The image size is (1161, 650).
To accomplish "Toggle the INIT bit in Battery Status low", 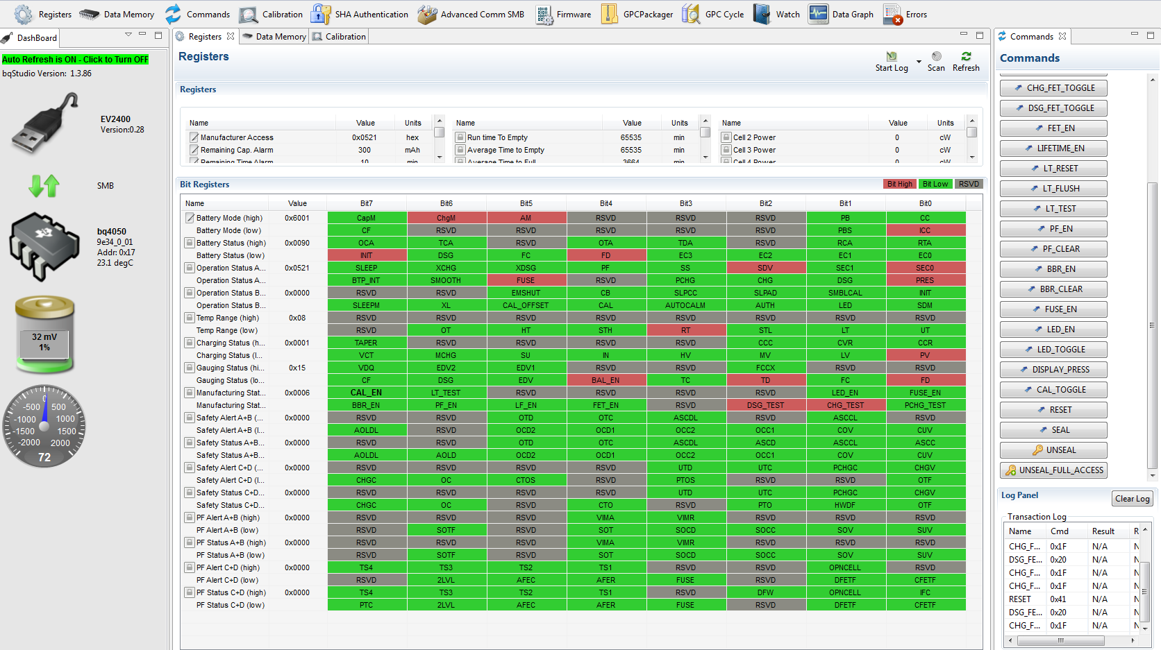I will click(366, 255).
